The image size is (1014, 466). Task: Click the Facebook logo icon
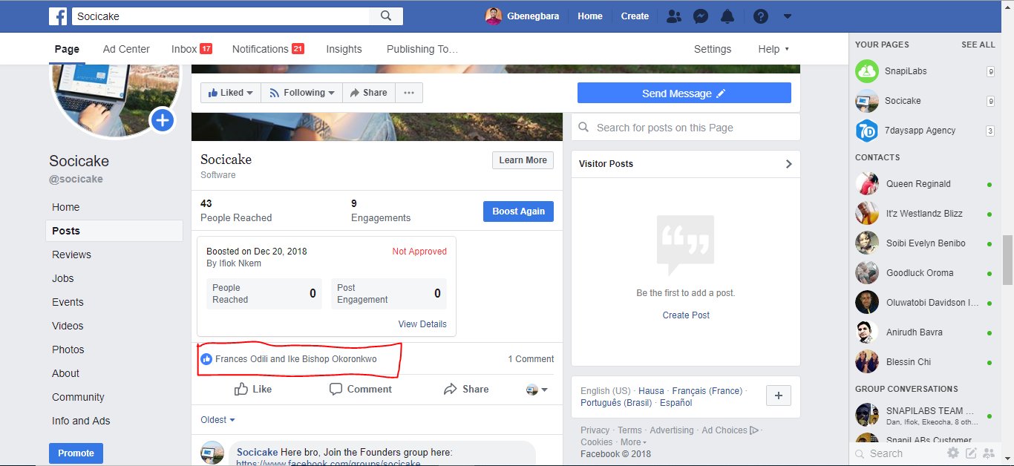[58, 16]
